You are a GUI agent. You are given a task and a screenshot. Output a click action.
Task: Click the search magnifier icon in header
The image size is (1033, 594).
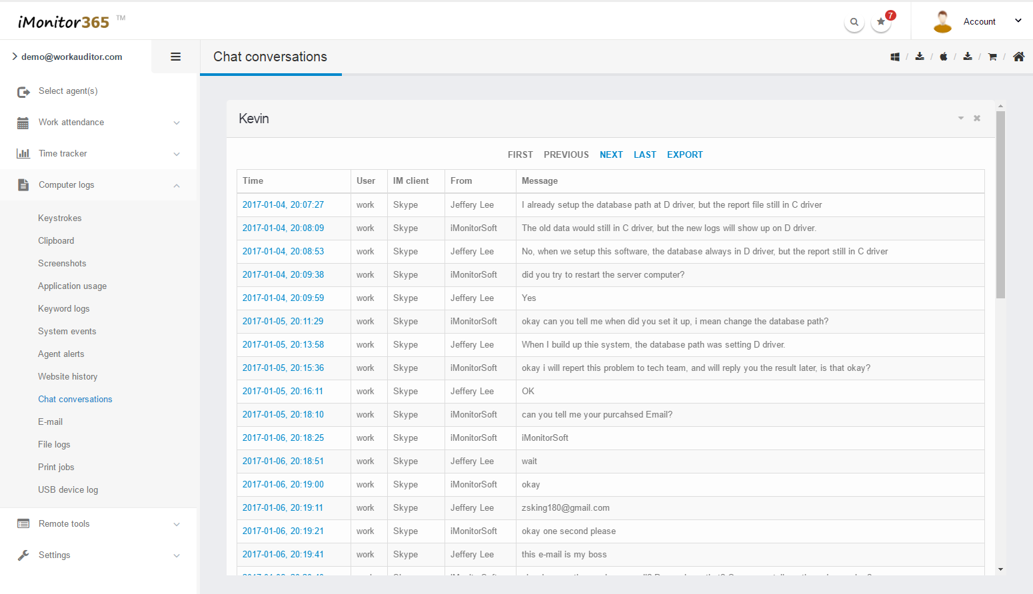pyautogui.click(x=854, y=22)
